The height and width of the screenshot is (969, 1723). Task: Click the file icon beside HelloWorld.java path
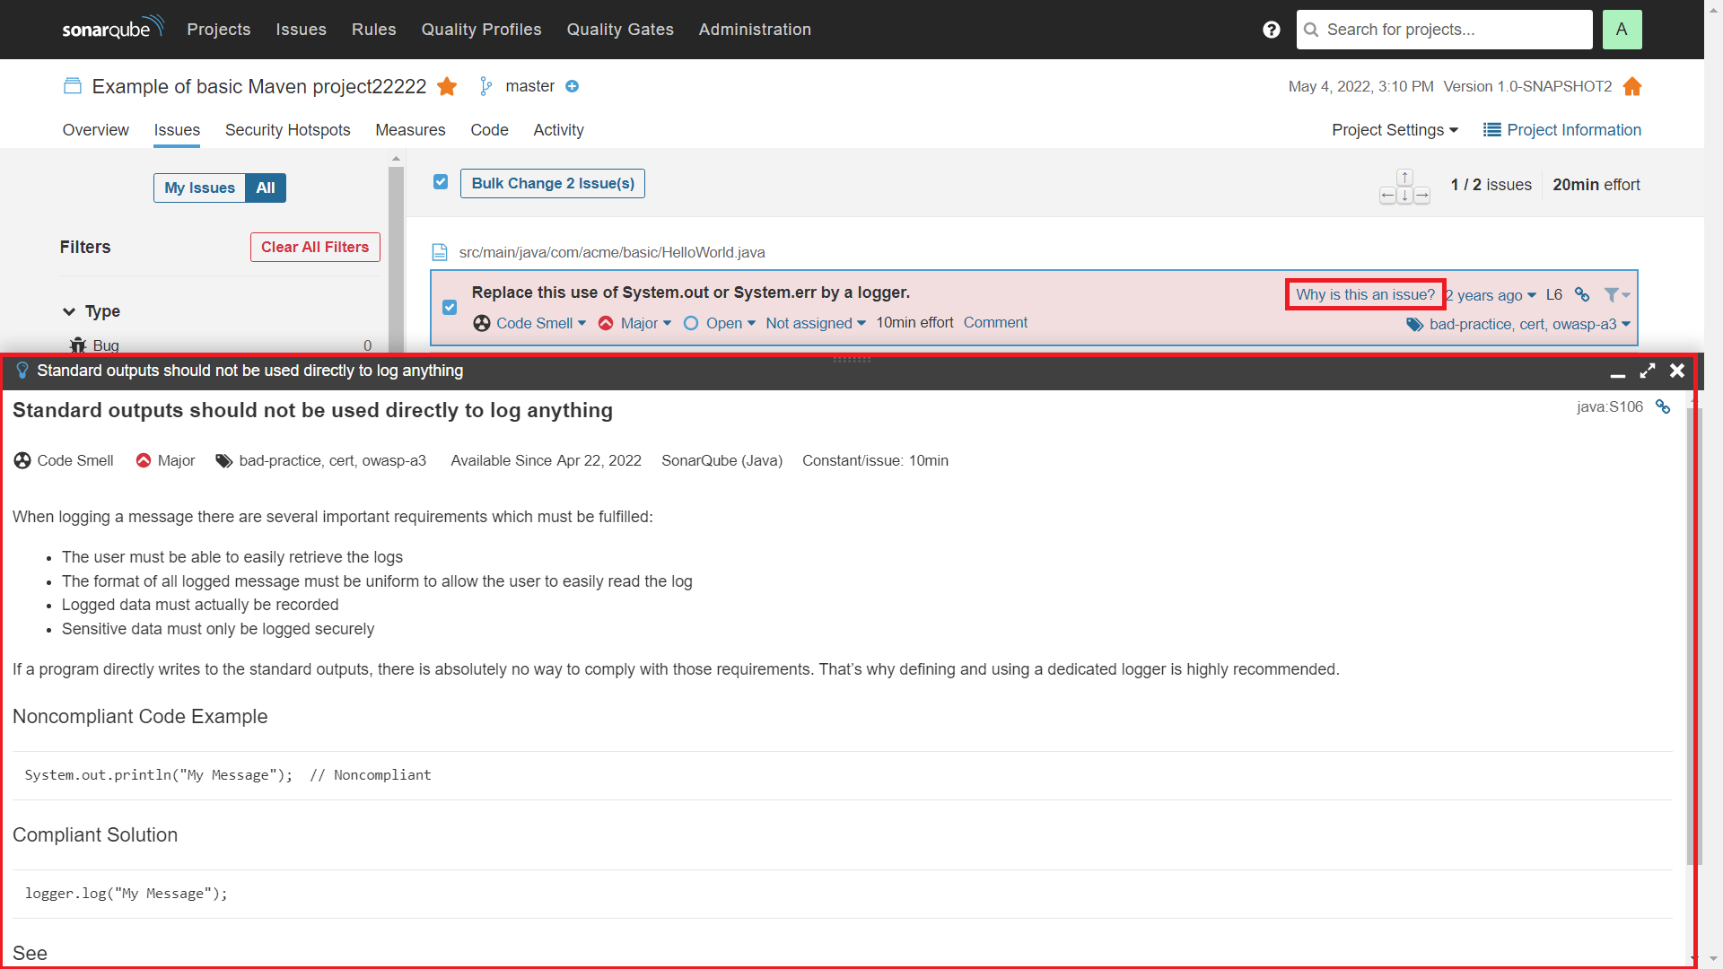(x=440, y=252)
